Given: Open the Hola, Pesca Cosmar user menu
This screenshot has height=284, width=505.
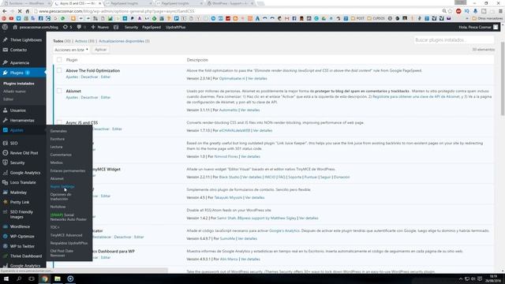Looking at the screenshot, I should tap(478, 27).
